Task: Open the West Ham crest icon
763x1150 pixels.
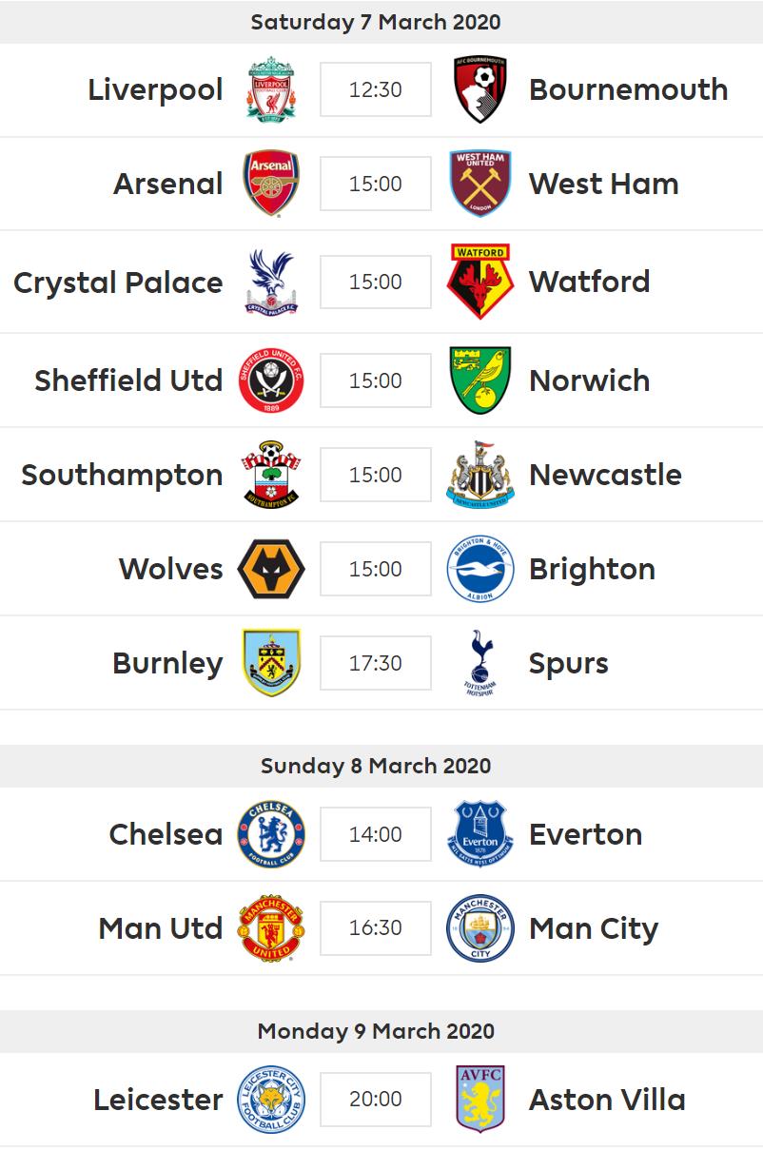Action: click(x=480, y=184)
